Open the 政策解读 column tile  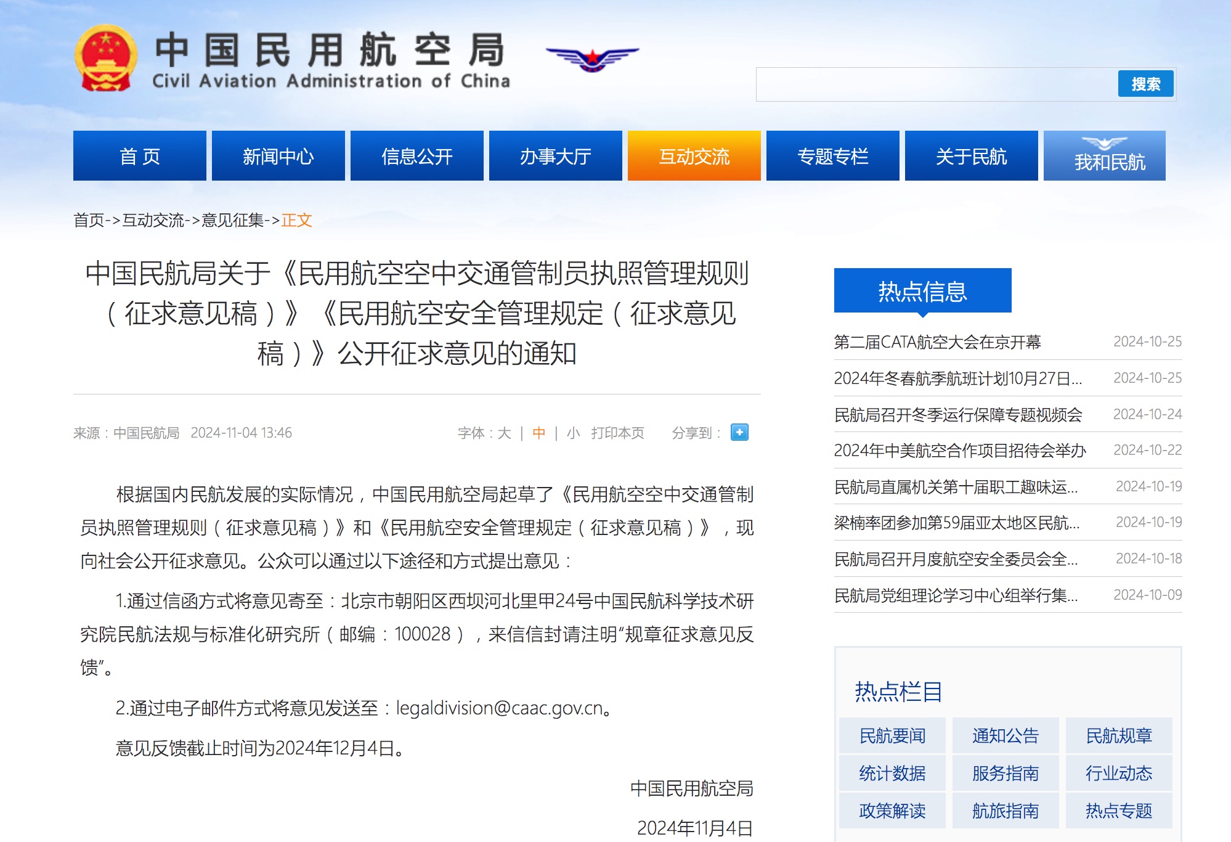[892, 811]
